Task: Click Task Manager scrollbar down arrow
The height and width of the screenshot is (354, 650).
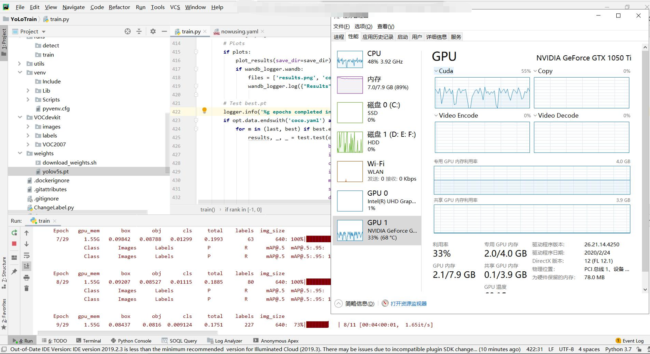Action: click(645, 290)
